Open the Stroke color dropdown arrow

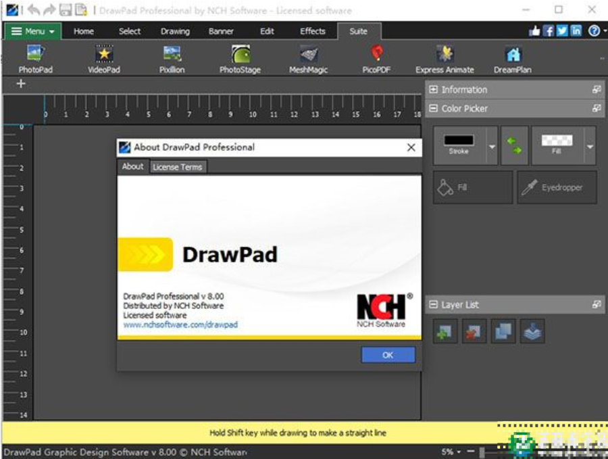pos(492,147)
